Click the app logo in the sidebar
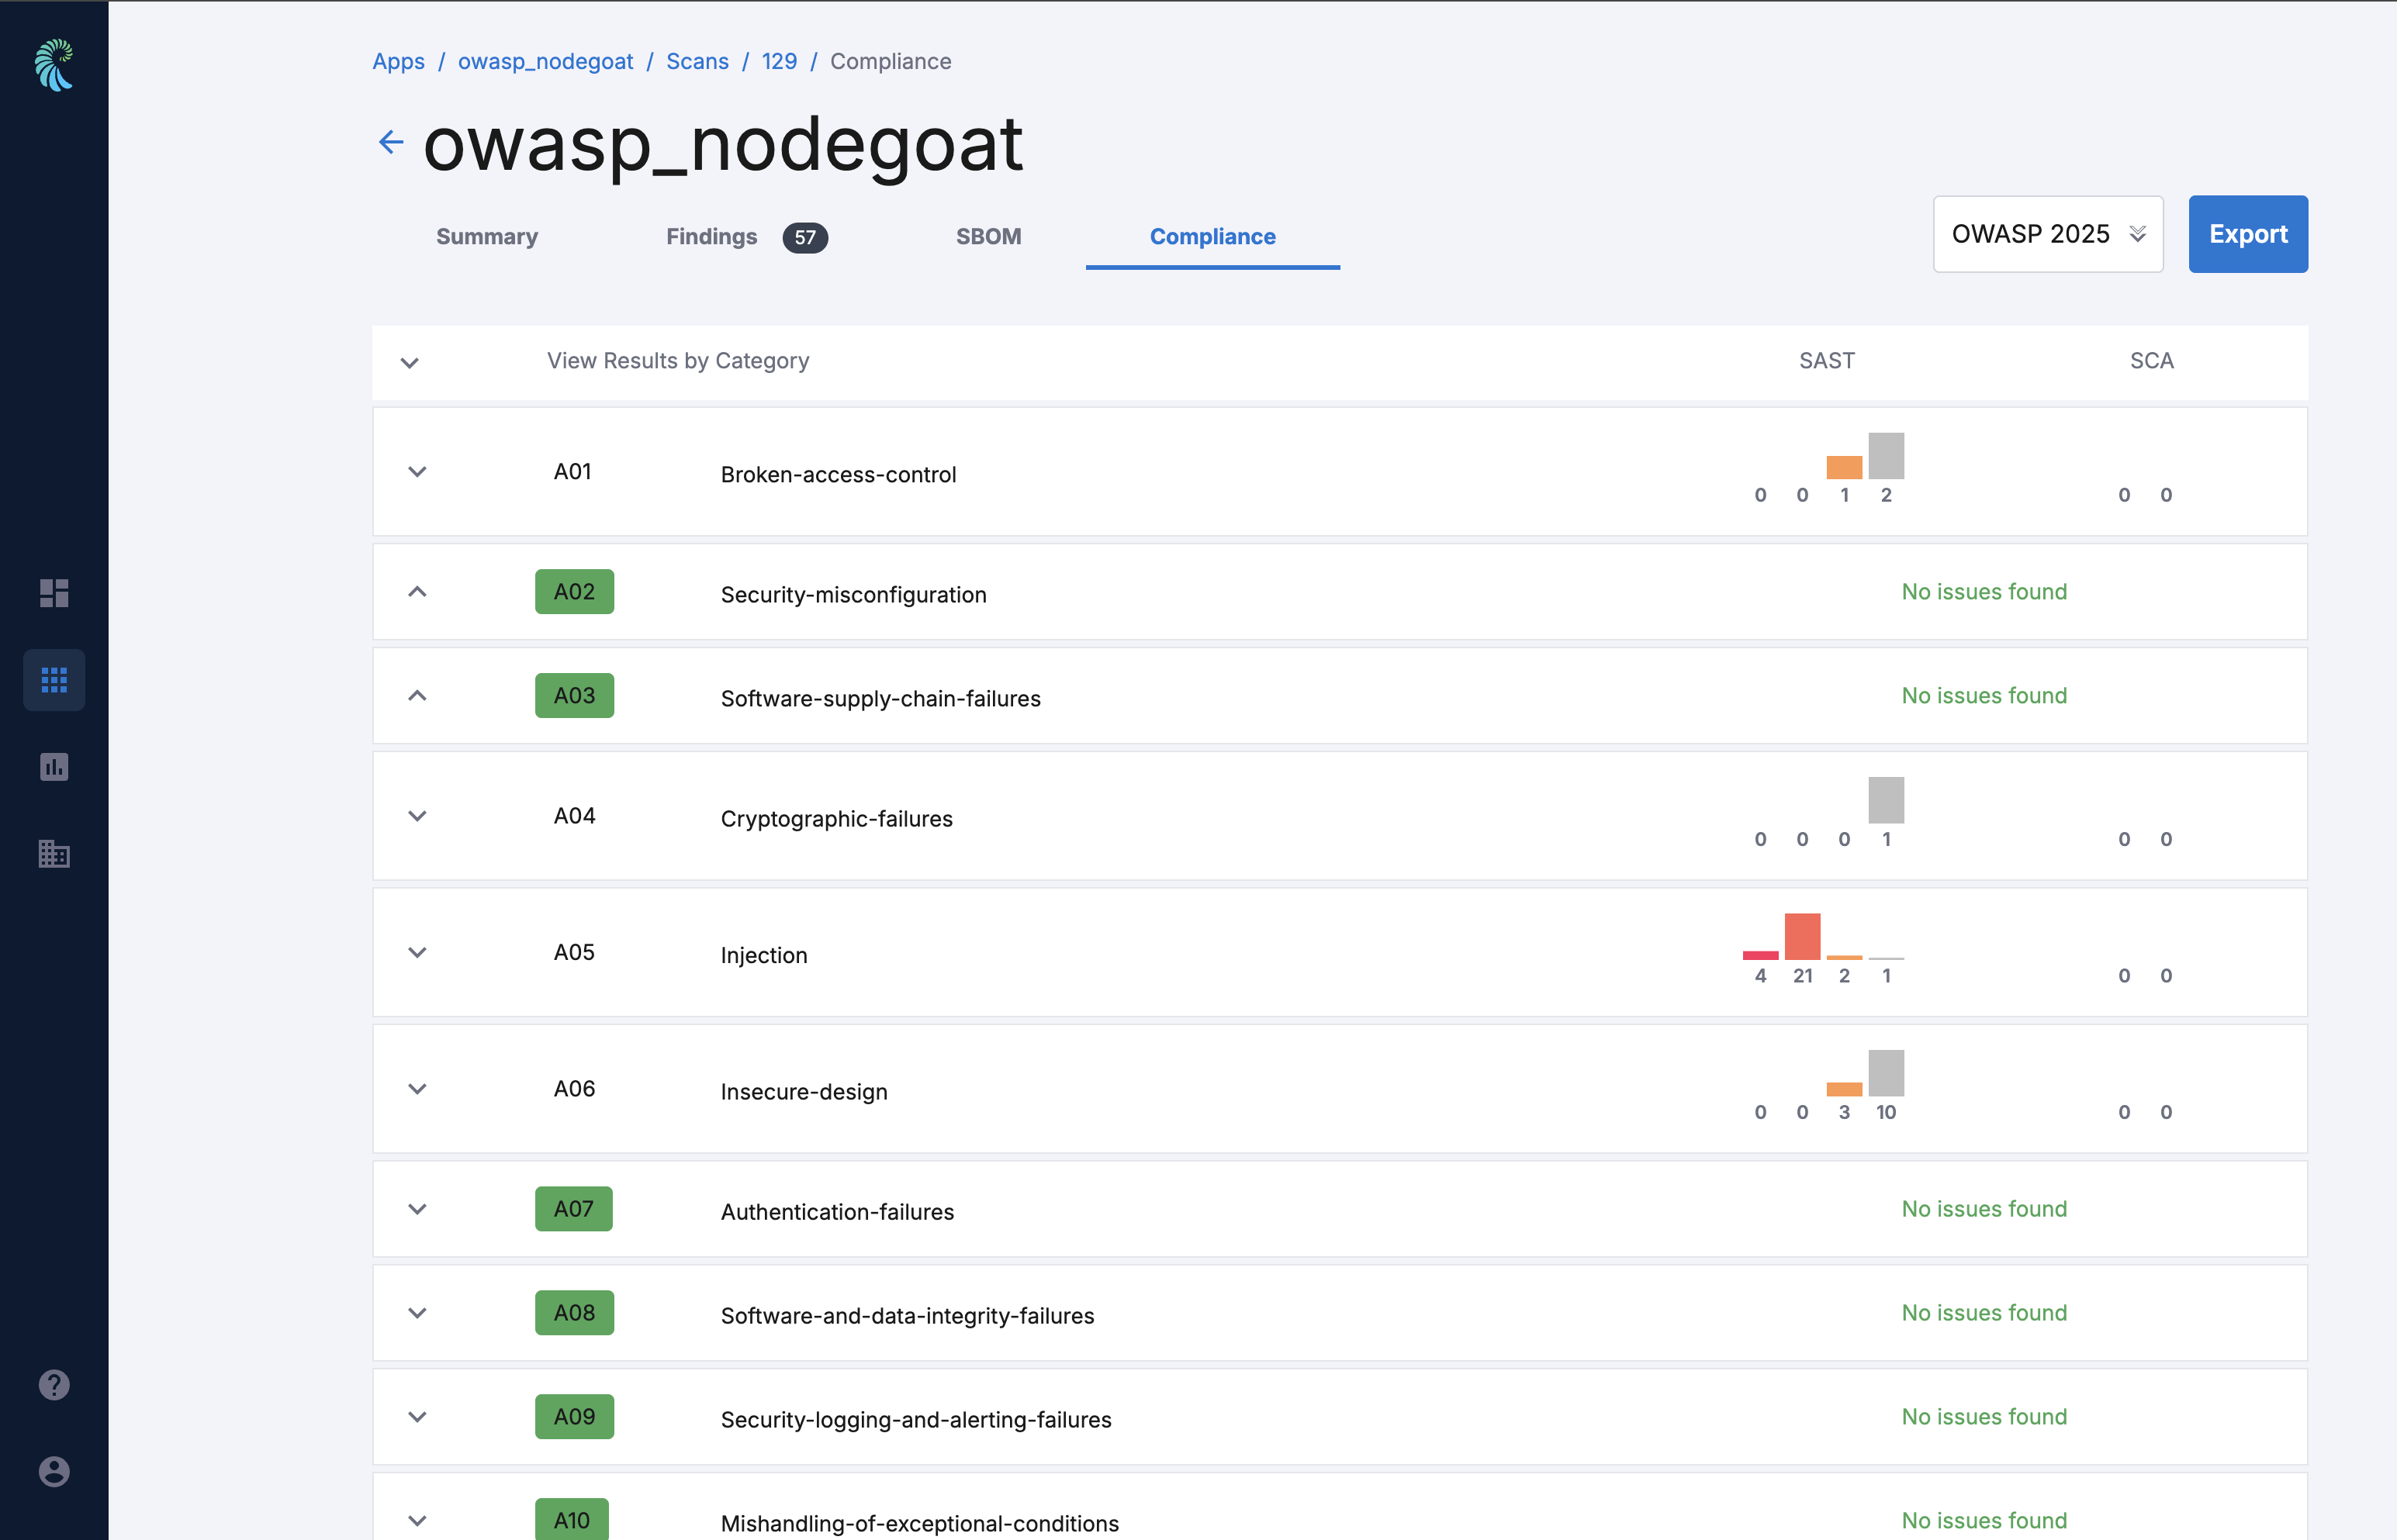This screenshot has width=2397, height=1540. click(54, 65)
